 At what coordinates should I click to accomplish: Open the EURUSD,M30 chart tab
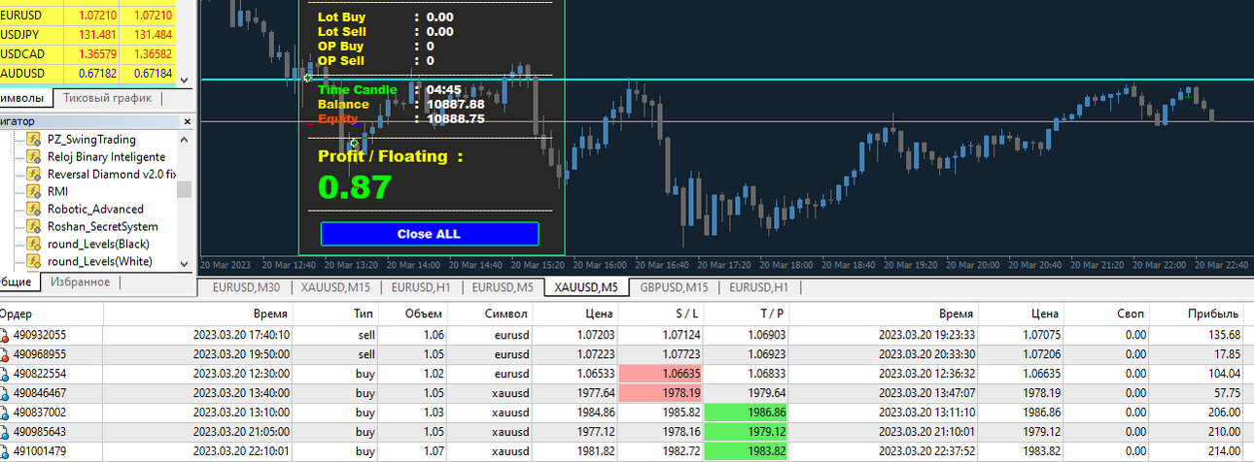[246, 287]
